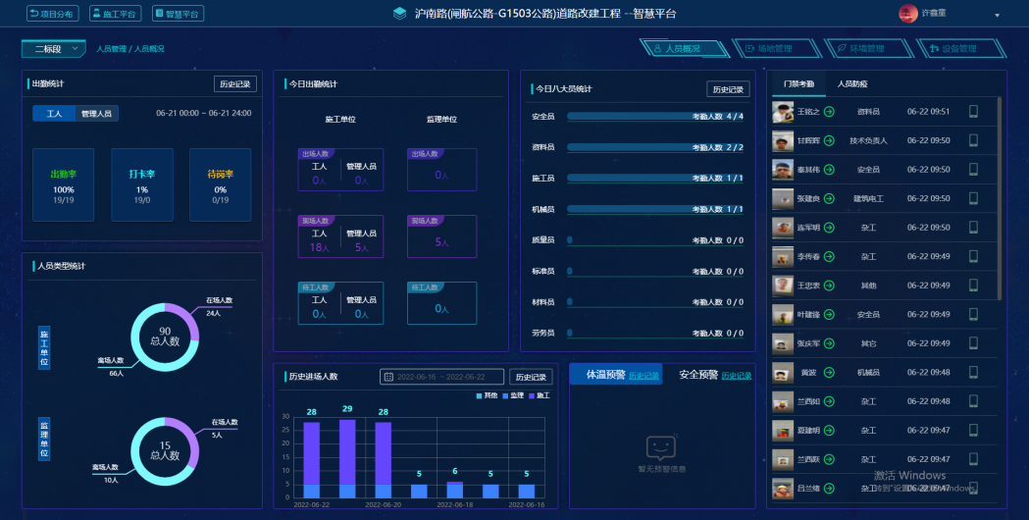Click the entry arrow icon for 李传春
1029x520 pixels.
click(x=829, y=256)
